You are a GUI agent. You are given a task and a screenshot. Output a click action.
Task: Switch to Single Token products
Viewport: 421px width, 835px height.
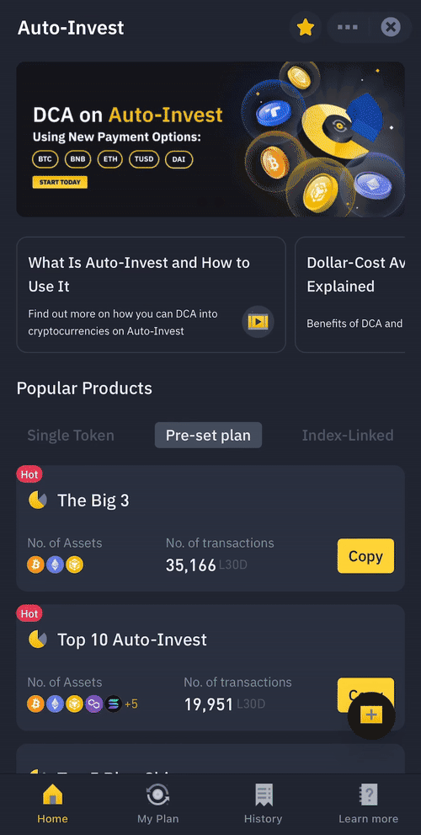click(71, 435)
